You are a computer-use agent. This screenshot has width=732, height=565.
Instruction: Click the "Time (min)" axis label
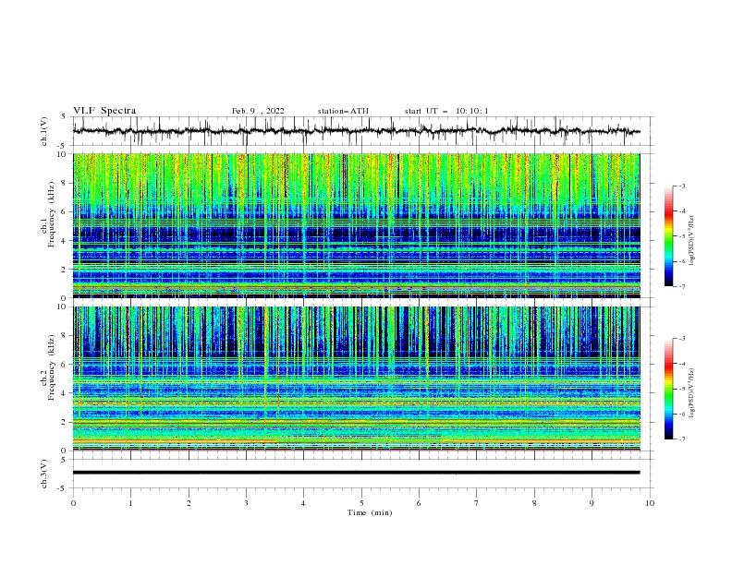(x=370, y=512)
